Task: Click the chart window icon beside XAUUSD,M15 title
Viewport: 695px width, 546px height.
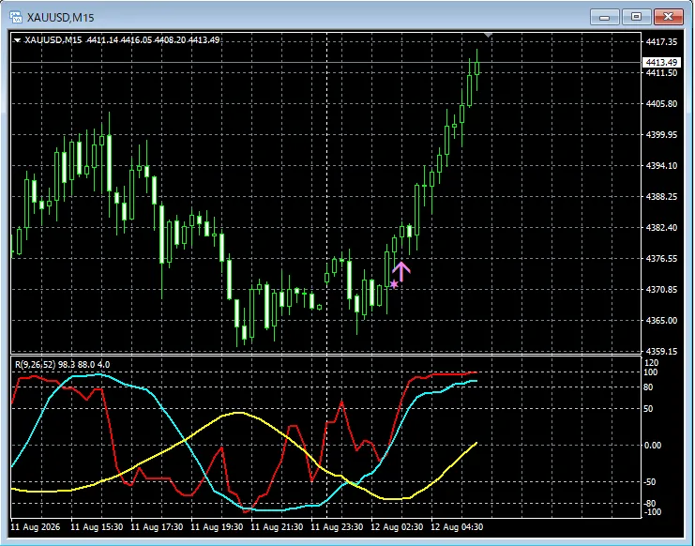Action: (16, 17)
